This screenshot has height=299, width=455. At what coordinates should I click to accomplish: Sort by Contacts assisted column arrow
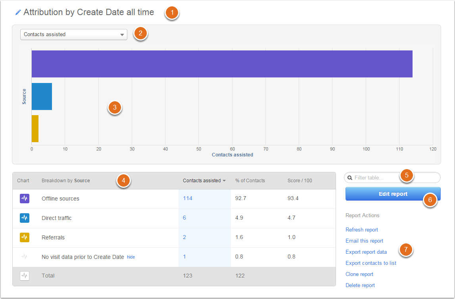point(224,181)
